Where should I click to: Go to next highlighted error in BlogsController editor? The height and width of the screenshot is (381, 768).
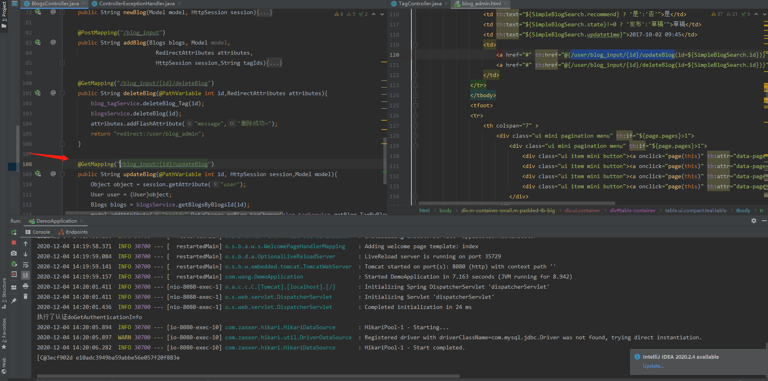[x=382, y=14]
